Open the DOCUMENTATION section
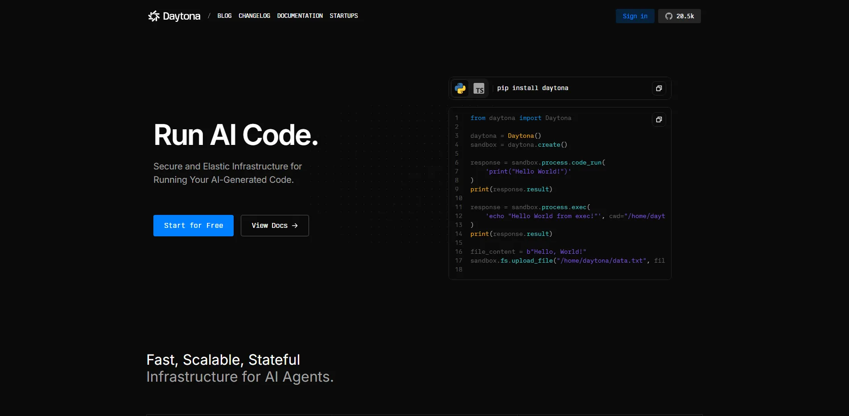The width and height of the screenshot is (849, 416). [300, 16]
